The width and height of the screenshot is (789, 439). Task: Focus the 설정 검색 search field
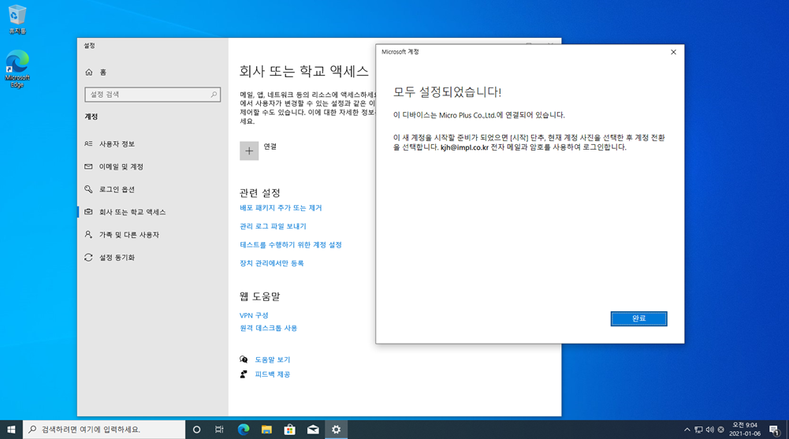[152, 94]
